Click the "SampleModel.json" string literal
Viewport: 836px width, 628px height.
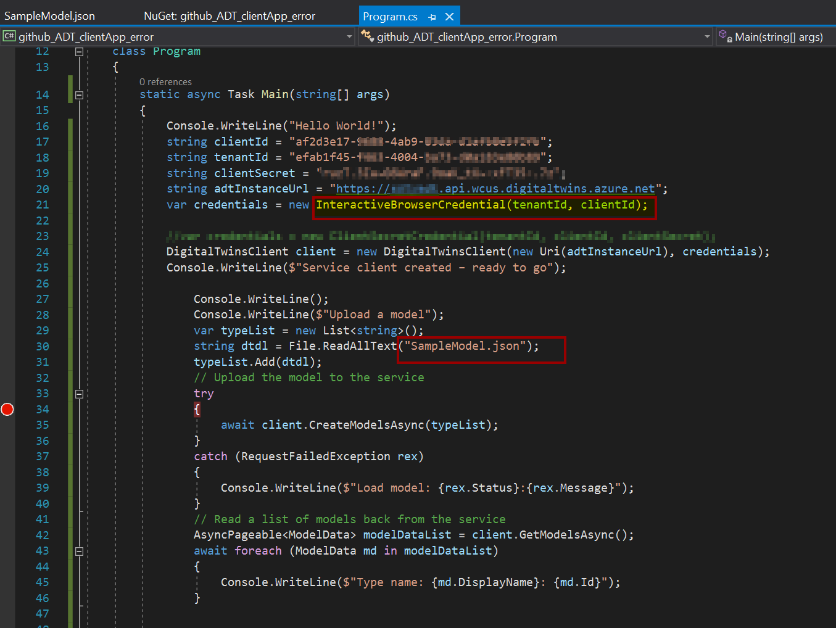pyautogui.click(x=465, y=346)
